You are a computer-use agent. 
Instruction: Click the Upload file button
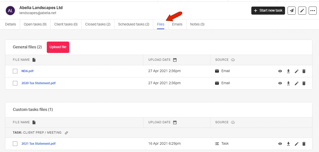point(58,47)
